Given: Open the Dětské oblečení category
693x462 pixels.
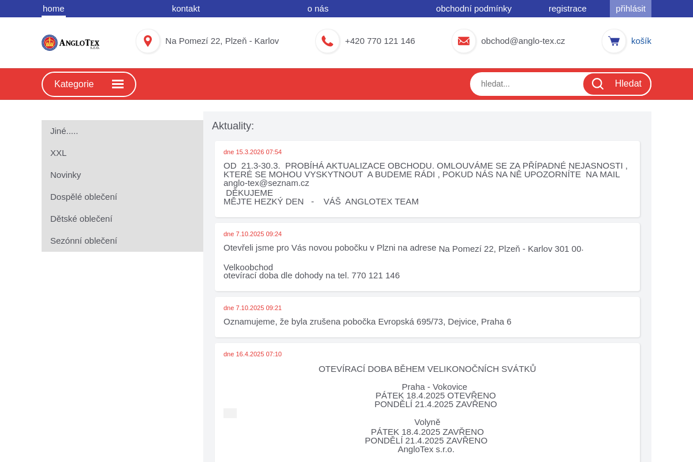Looking at the screenshot, I should tap(81, 219).
